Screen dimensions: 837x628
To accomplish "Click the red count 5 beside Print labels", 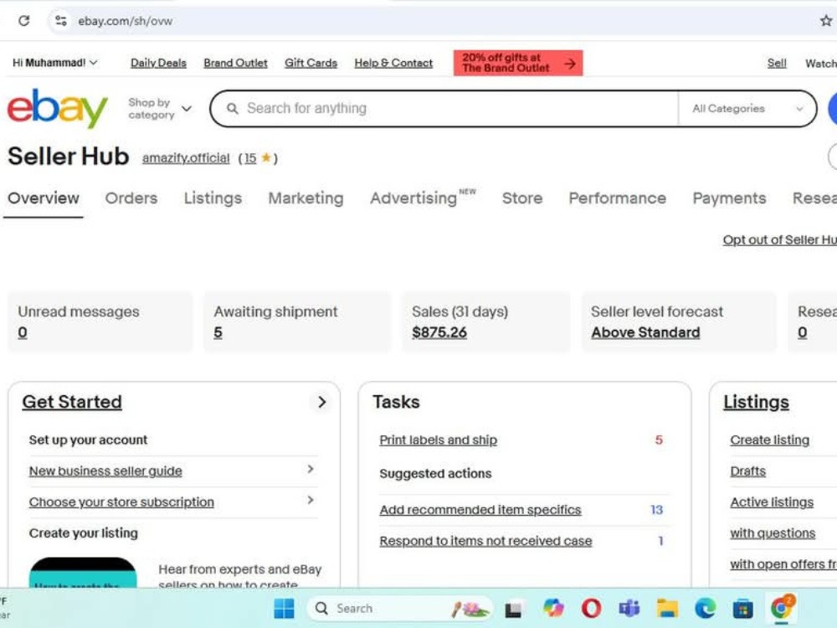I will (659, 440).
